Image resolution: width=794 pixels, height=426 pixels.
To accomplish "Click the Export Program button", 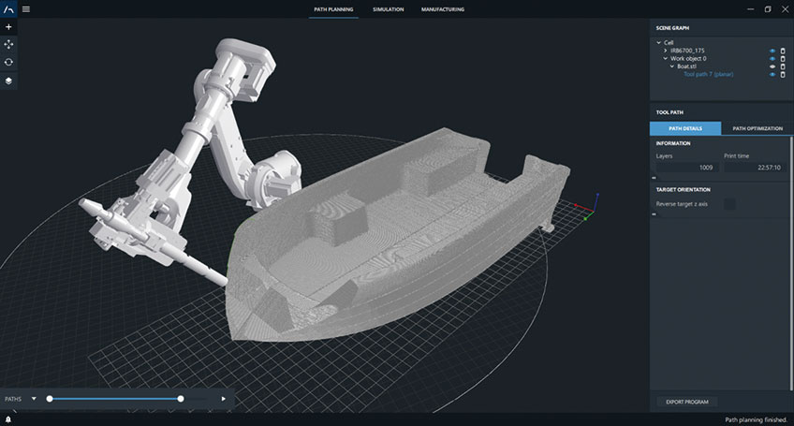I will coord(686,402).
